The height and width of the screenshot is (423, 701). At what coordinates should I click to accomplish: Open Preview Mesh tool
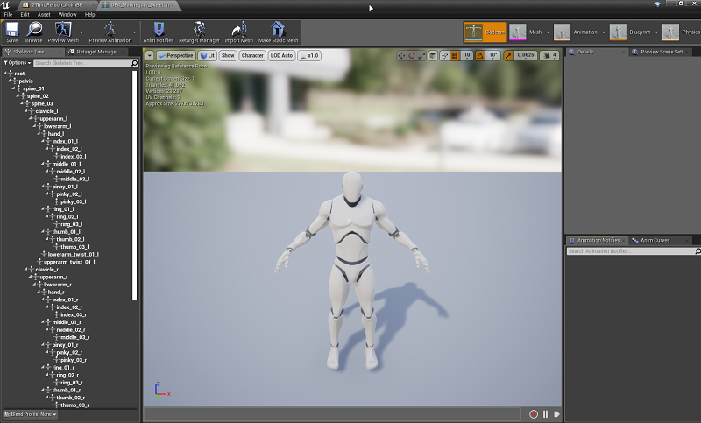tap(63, 30)
